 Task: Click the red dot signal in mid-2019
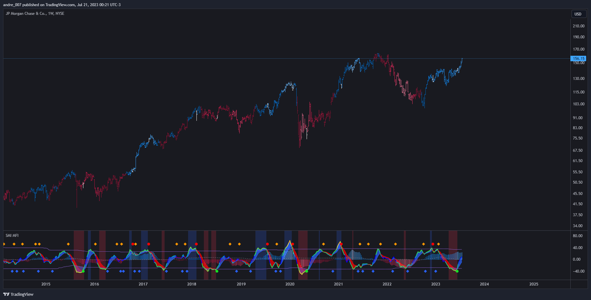(267, 244)
